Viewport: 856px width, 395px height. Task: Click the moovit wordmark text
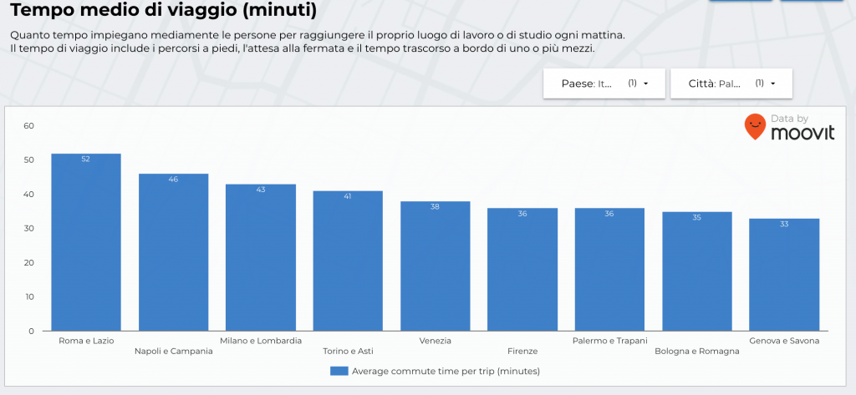(802, 134)
